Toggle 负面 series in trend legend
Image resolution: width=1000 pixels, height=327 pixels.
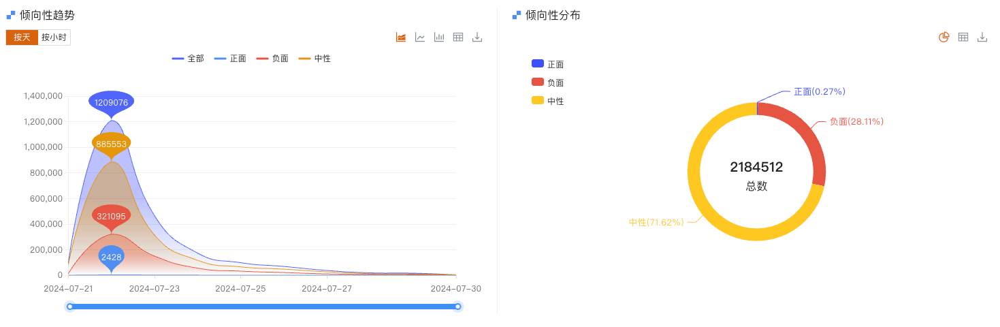(272, 59)
